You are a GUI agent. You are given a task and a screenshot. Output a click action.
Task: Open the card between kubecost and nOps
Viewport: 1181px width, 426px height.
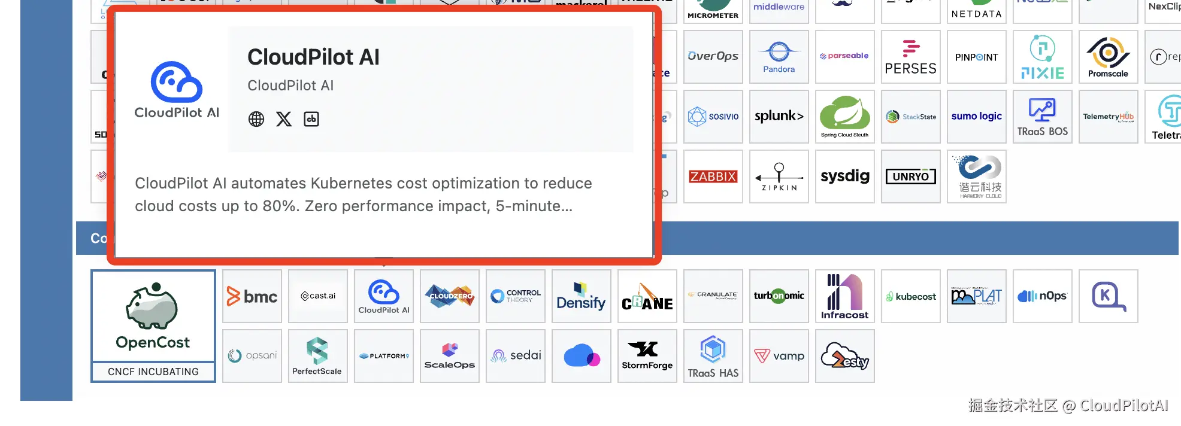(x=977, y=296)
